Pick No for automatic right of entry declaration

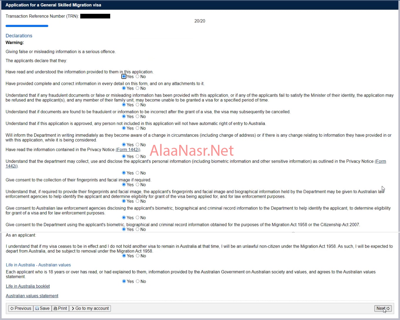point(138,128)
